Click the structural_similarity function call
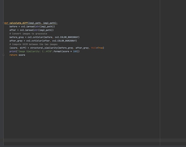Image resolution: width=186 pixels, height=147 pixels. [44, 48]
